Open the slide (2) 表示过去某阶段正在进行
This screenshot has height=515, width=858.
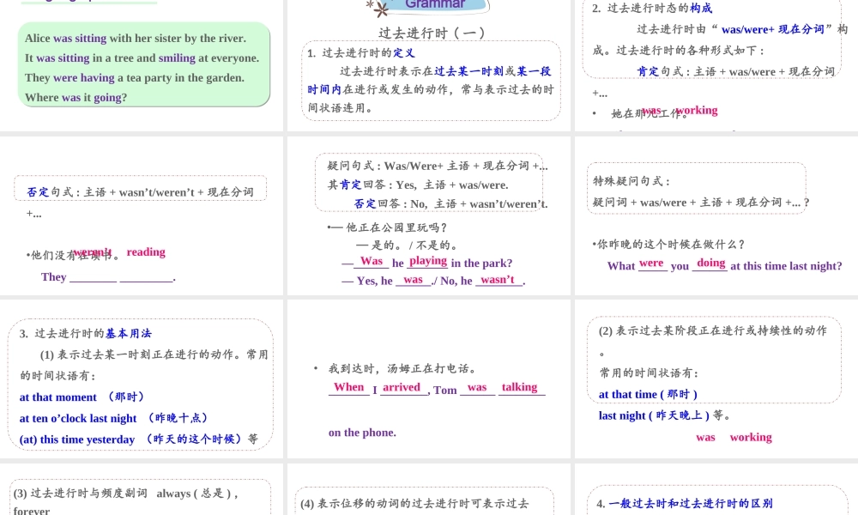pos(716,379)
